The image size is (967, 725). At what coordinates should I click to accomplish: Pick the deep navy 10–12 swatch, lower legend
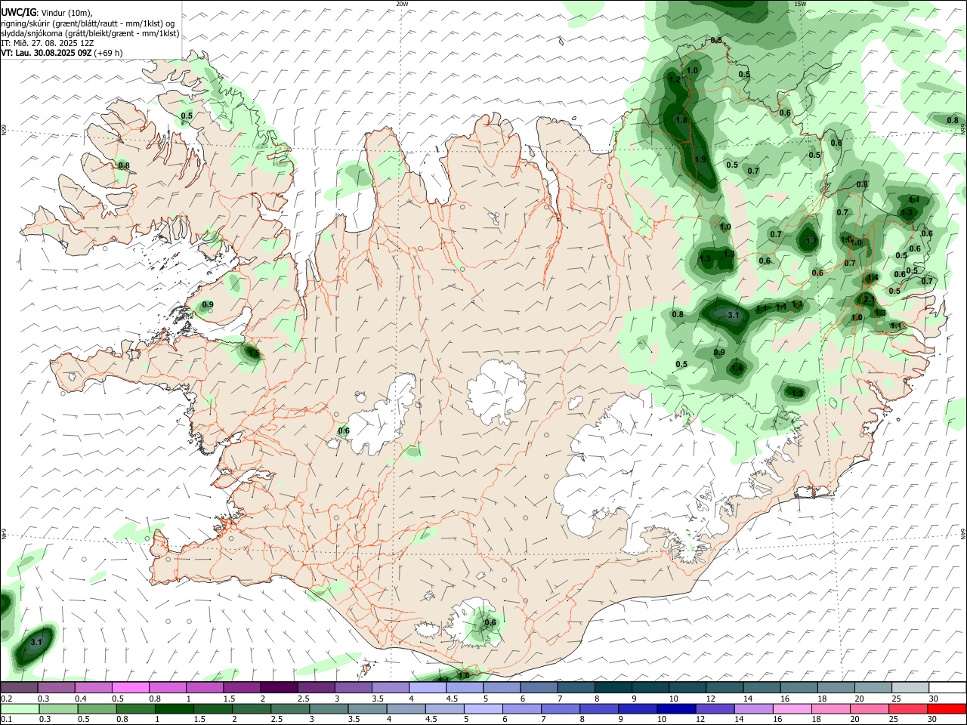click(676, 708)
